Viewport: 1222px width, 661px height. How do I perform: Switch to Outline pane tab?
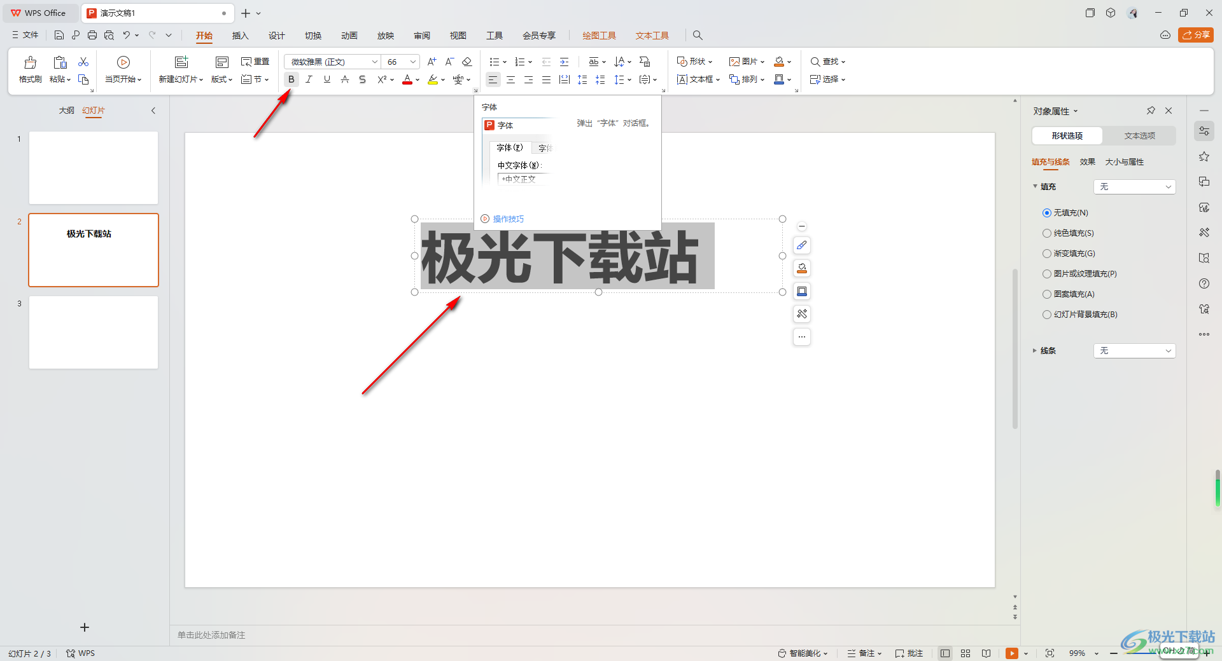point(66,111)
